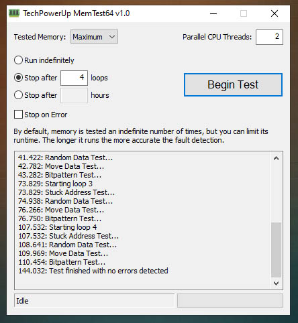
Task: Click the disabled maximize button
Action: pos(244,13)
